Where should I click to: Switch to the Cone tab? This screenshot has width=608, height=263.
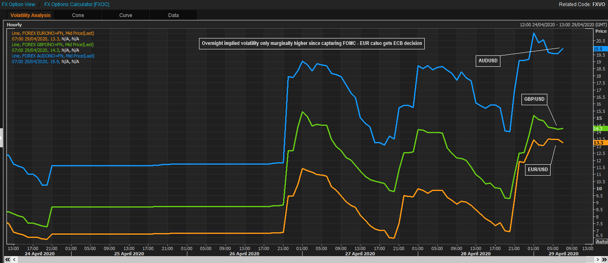tap(78, 15)
